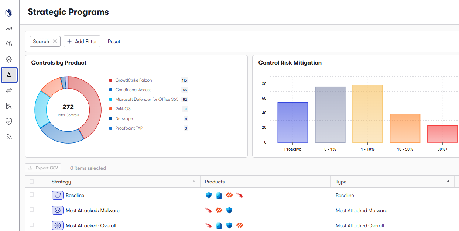Click the blue document icon in Most Attacked: Overall row
This screenshot has width=459, height=231.
pyautogui.click(x=219, y=225)
